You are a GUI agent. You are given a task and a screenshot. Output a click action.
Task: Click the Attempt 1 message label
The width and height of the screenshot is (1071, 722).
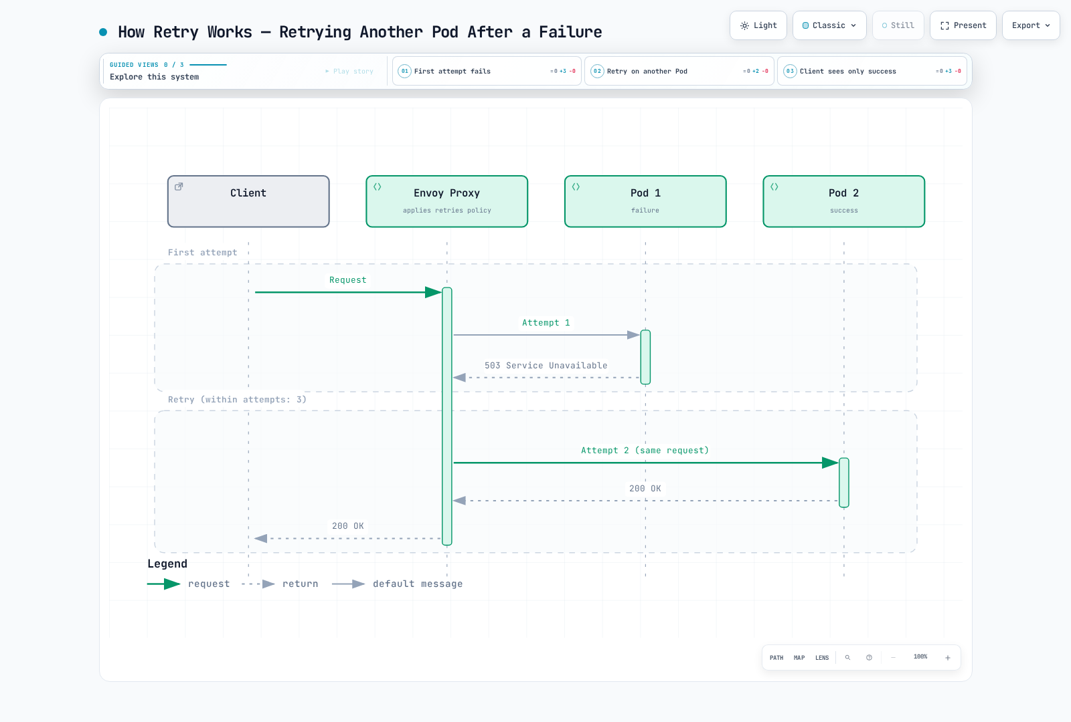coord(546,323)
